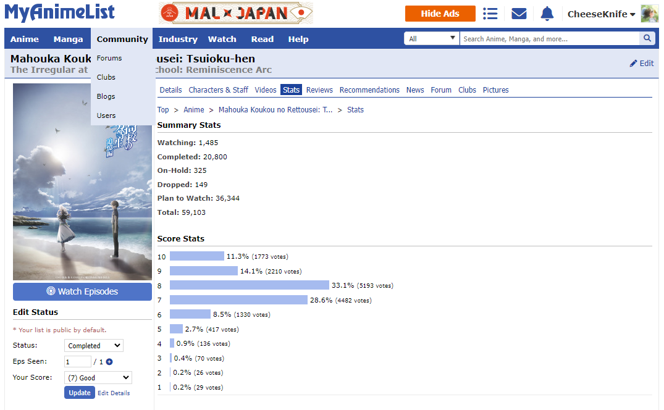Open the Your Score dropdown
Viewport: 664px width, 410px height.
click(98, 377)
